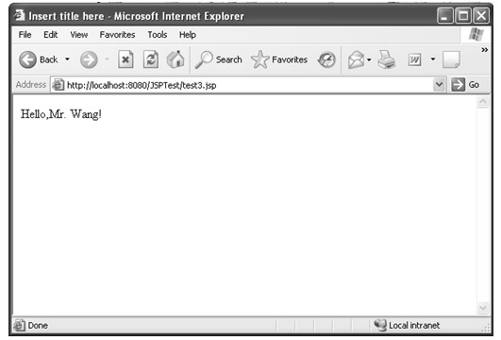Open the File menu
The width and height of the screenshot is (501, 340).
click(x=25, y=35)
